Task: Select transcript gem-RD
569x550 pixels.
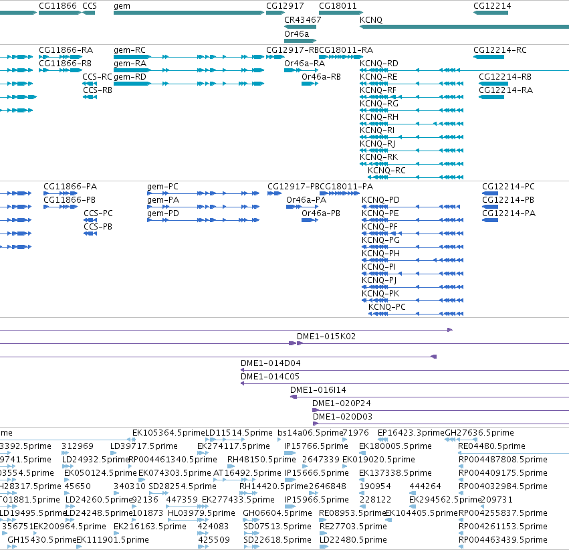Action: (x=189, y=84)
